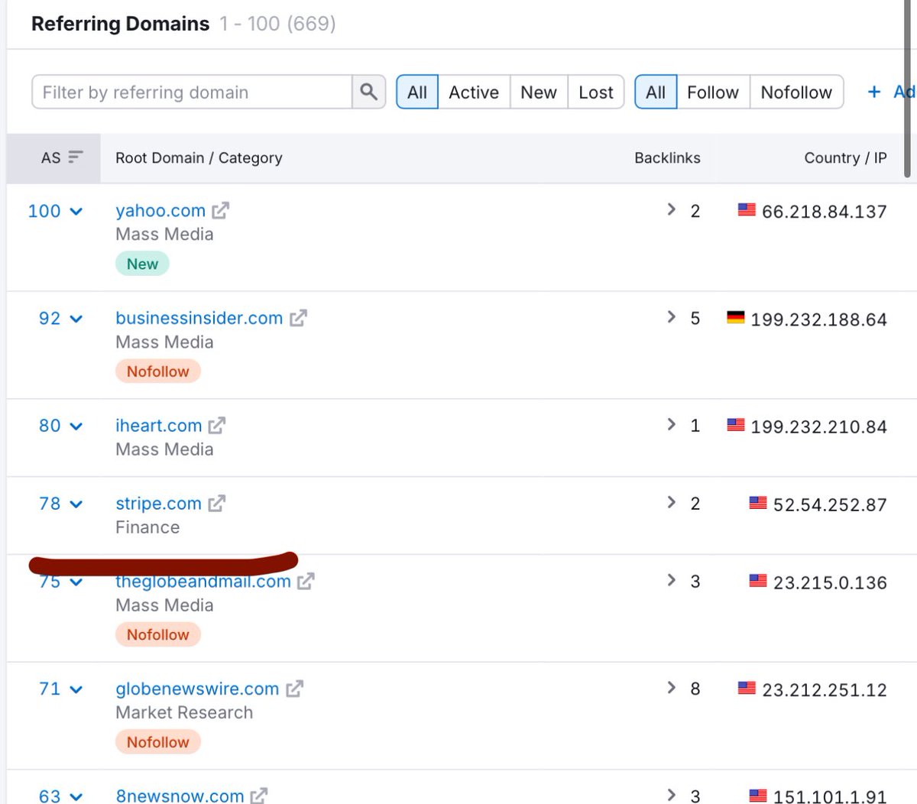The width and height of the screenshot is (917, 804).
Task: Click the IP address 23.212.251.12
Action: point(825,690)
